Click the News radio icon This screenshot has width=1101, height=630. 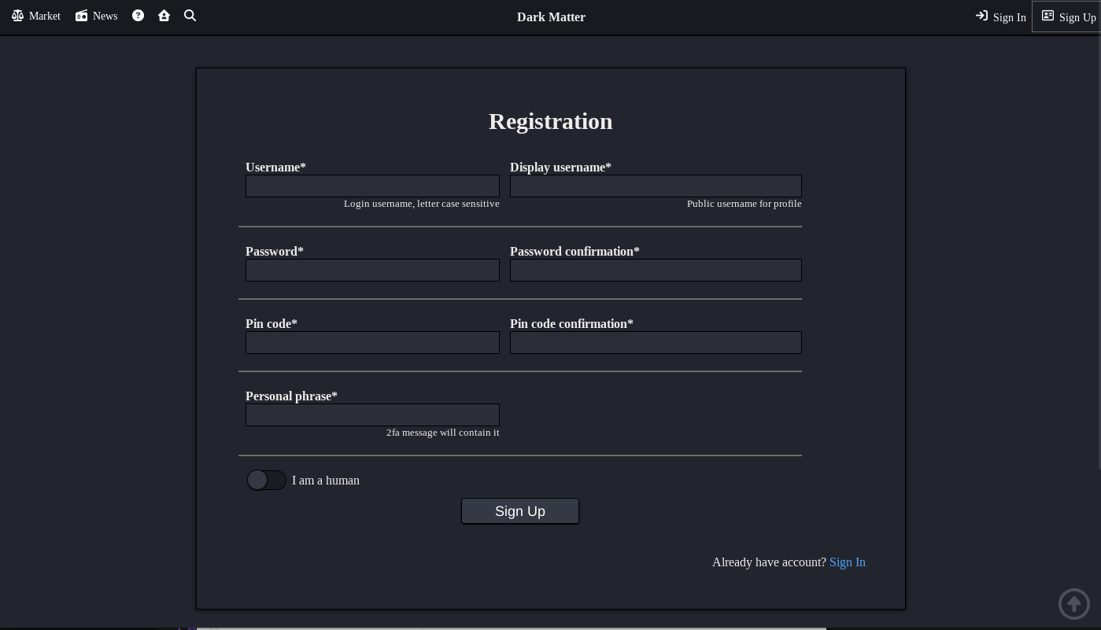coord(81,16)
